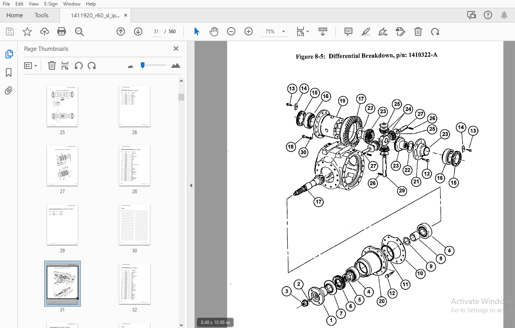The width and height of the screenshot is (515, 328).
Task: Open the File menu
Action: [6, 4]
